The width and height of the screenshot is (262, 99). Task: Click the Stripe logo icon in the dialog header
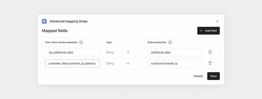[44, 21]
